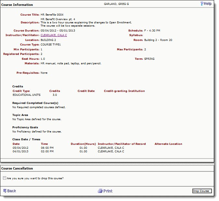Click the Print printer icon
The width and height of the screenshot is (219, 201).
point(100,191)
